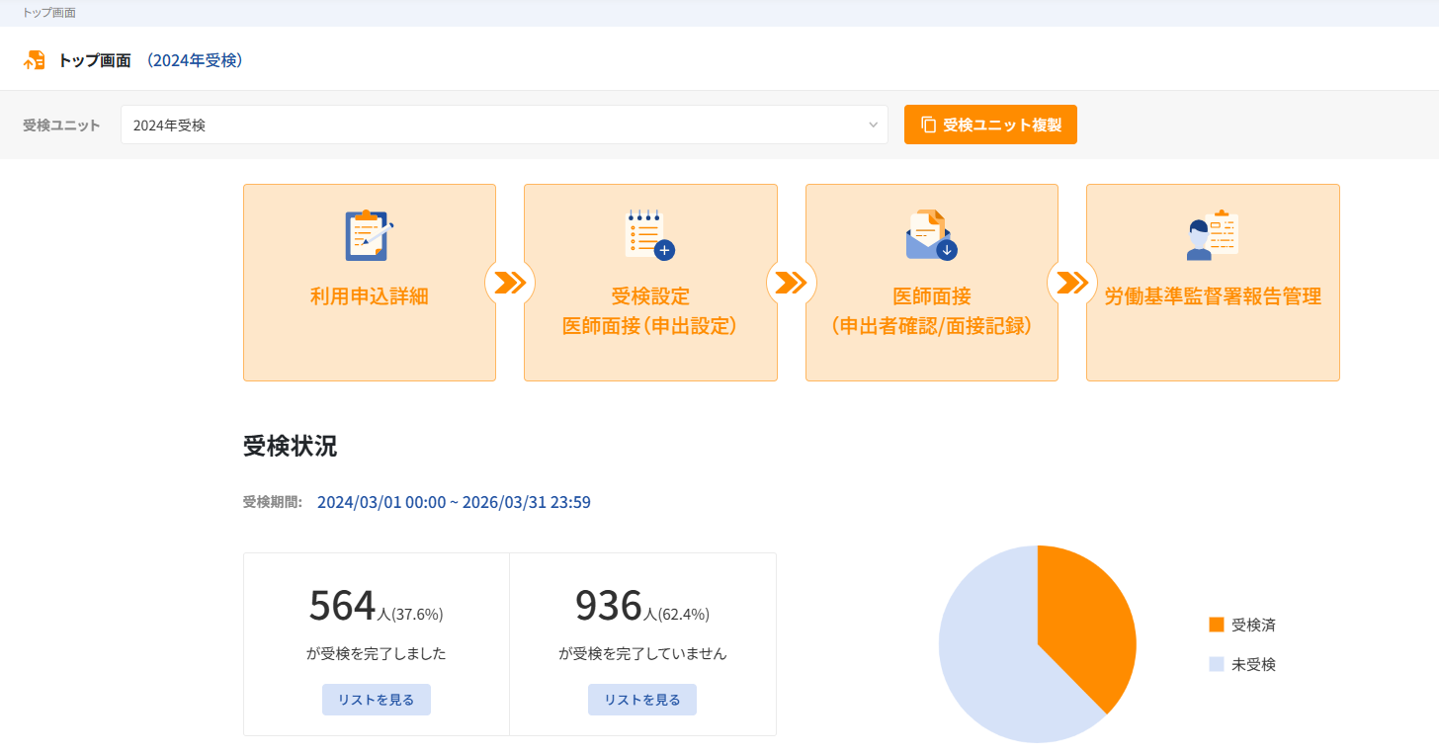Click the double-arrow icon before 労働基準監督署報告管理 card
This screenshot has height=754, width=1439.
1072,284
